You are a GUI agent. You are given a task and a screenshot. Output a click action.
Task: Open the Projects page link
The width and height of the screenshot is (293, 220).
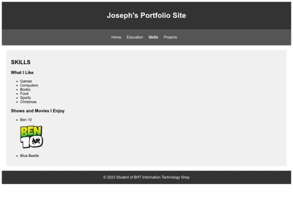coord(170,37)
